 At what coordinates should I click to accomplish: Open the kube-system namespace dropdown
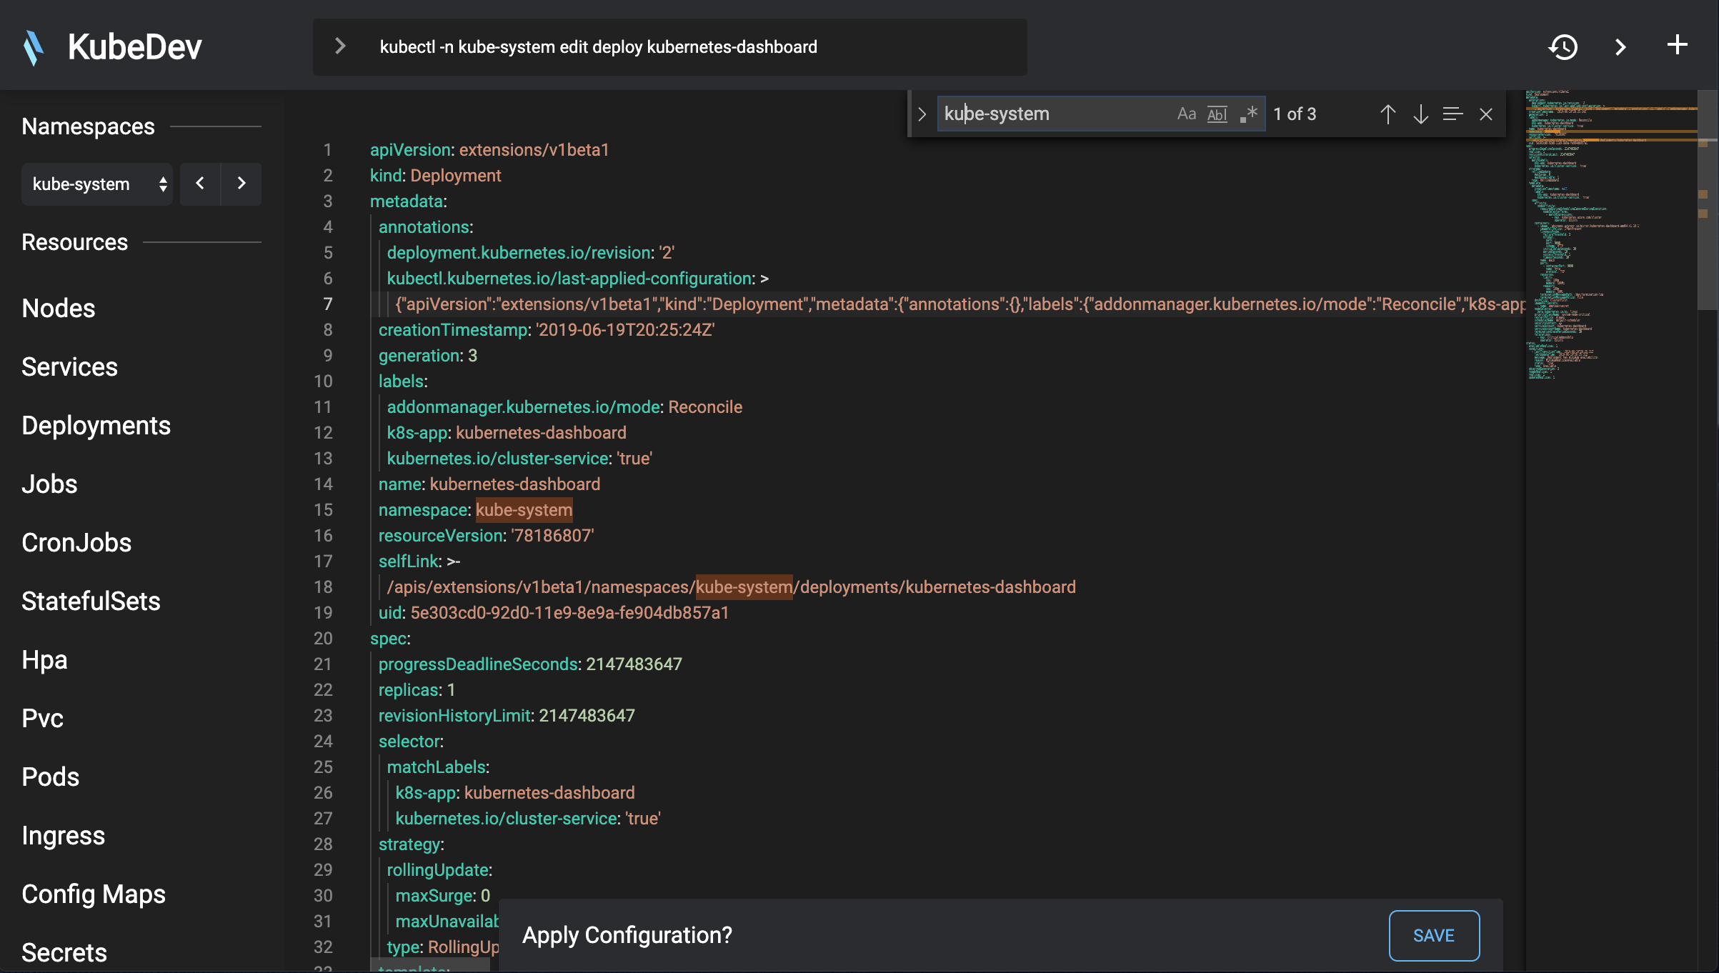97,184
